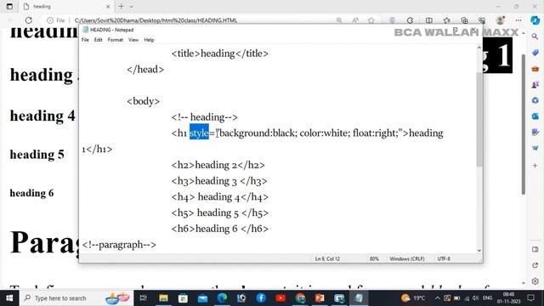Open the Notepad Format menu

click(116, 40)
